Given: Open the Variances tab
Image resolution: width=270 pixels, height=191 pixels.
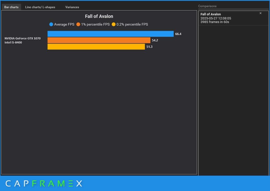Looking at the screenshot, I should (72, 7).
